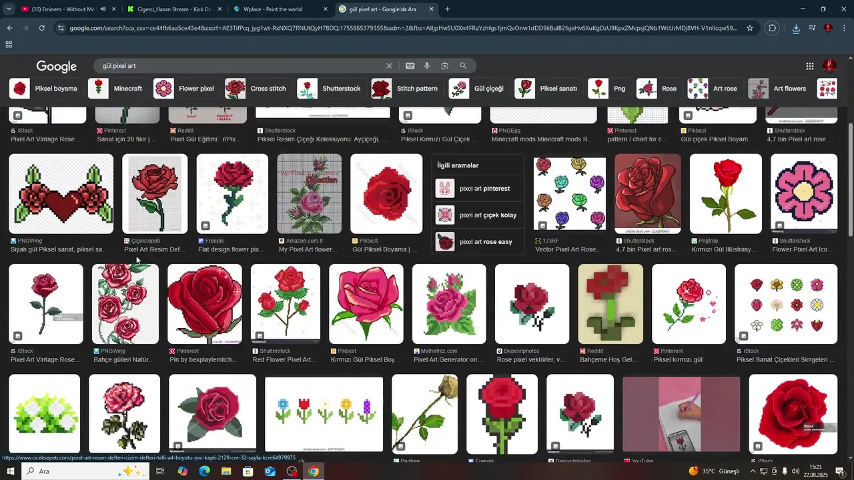Select the Piksel sanatı filter chip
The height and width of the screenshot is (480, 854).
pyautogui.click(x=548, y=88)
